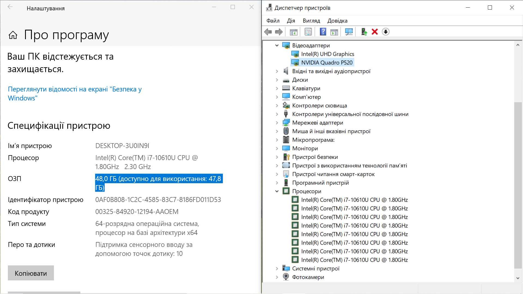Viewport: 523px width, 294px height.
Task: Select Пристрої з використанням технології пам'яті
Action: [x=349, y=166]
